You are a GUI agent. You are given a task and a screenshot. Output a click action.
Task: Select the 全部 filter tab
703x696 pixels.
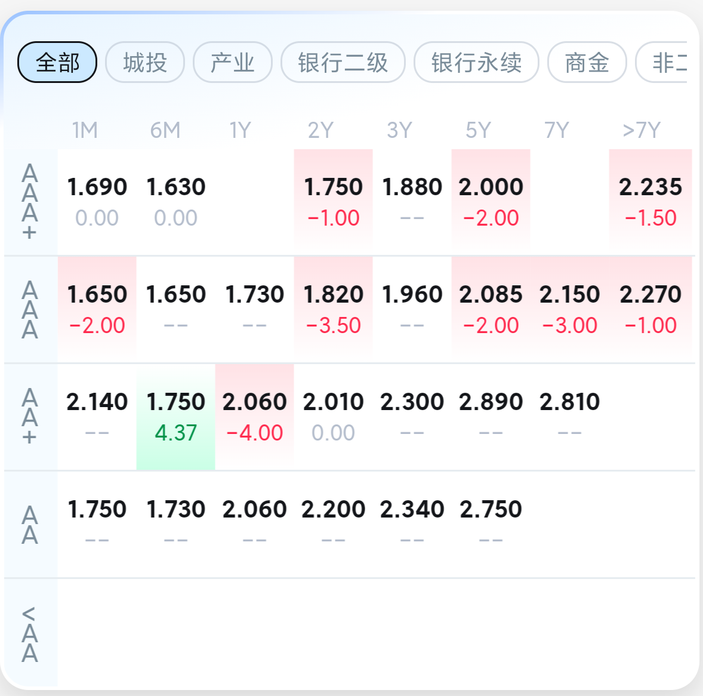[57, 62]
